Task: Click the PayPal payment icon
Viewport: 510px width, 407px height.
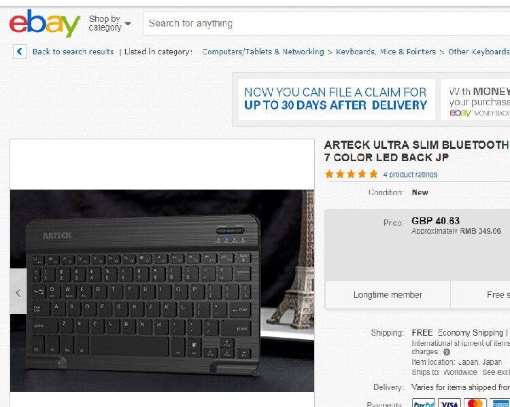Action: [424, 403]
